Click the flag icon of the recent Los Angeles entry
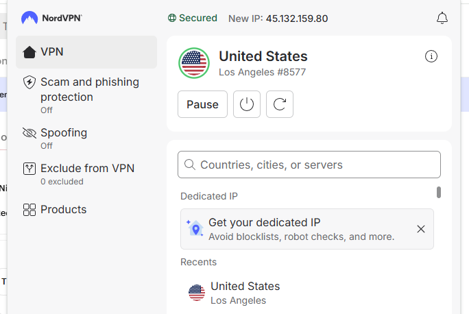Viewport: 469px width, 314px height. (197, 293)
